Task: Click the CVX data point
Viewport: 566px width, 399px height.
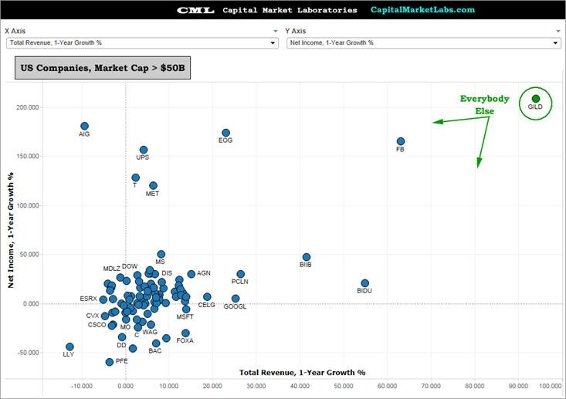Action: pyautogui.click(x=105, y=316)
